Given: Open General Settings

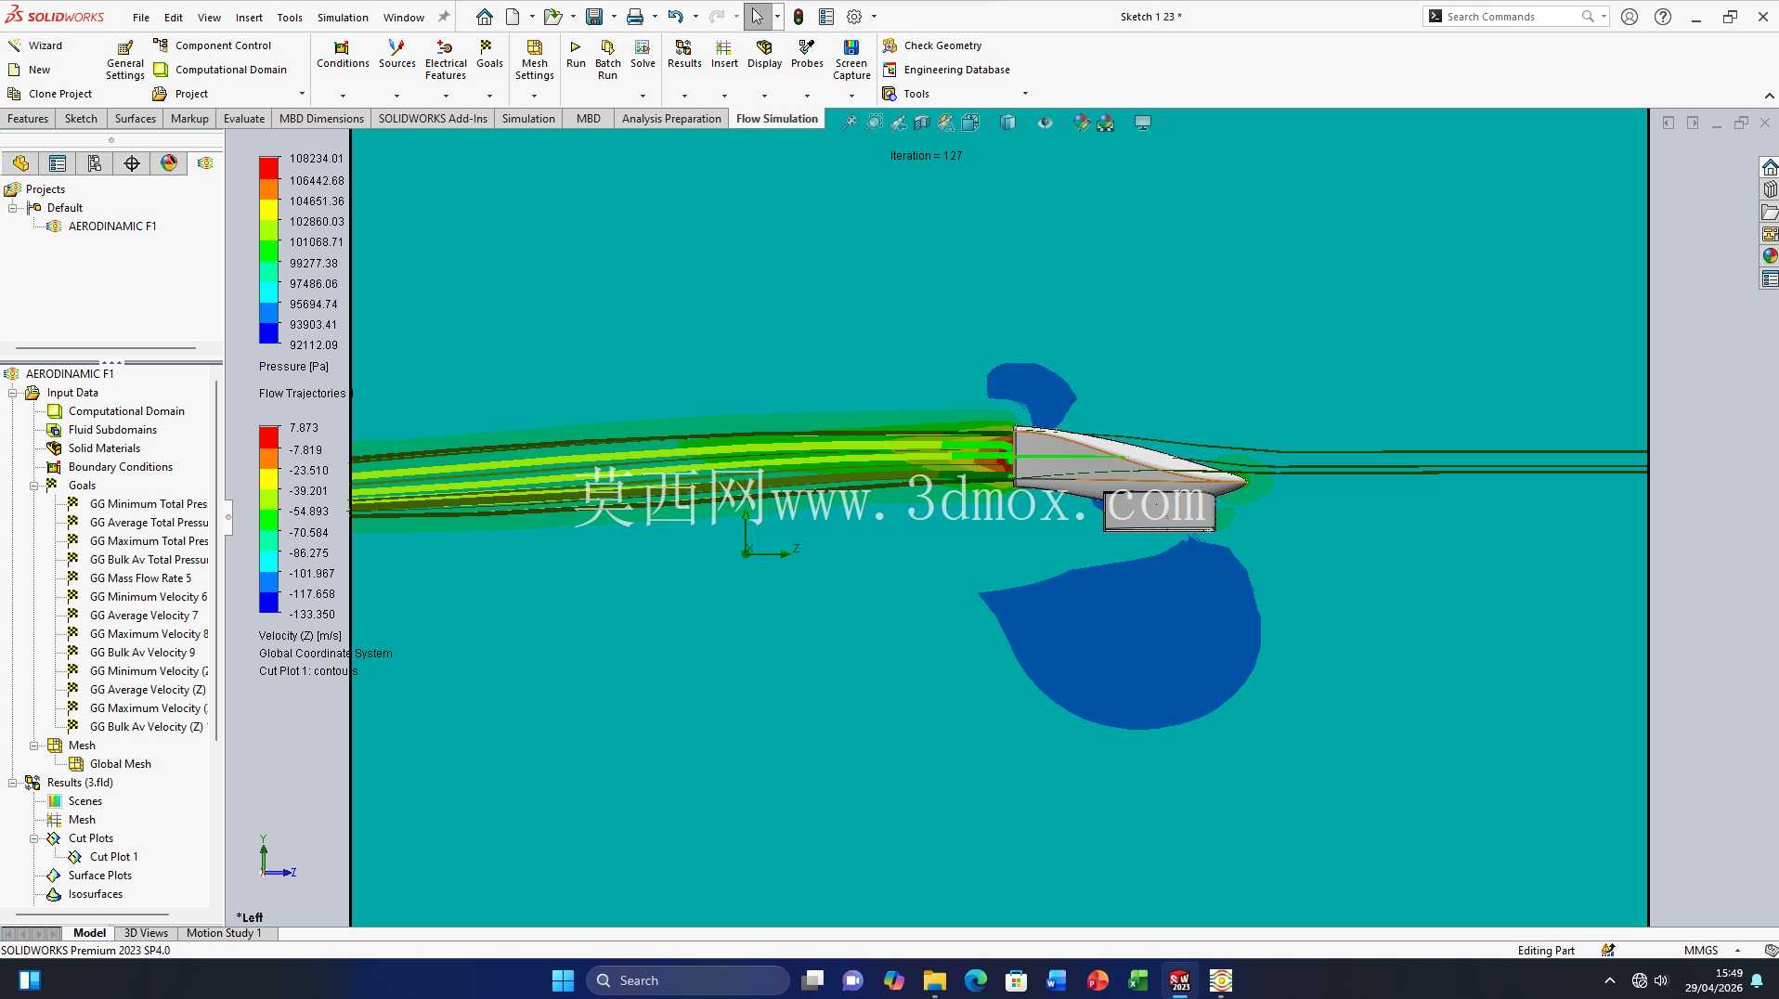Looking at the screenshot, I should tap(124, 59).
